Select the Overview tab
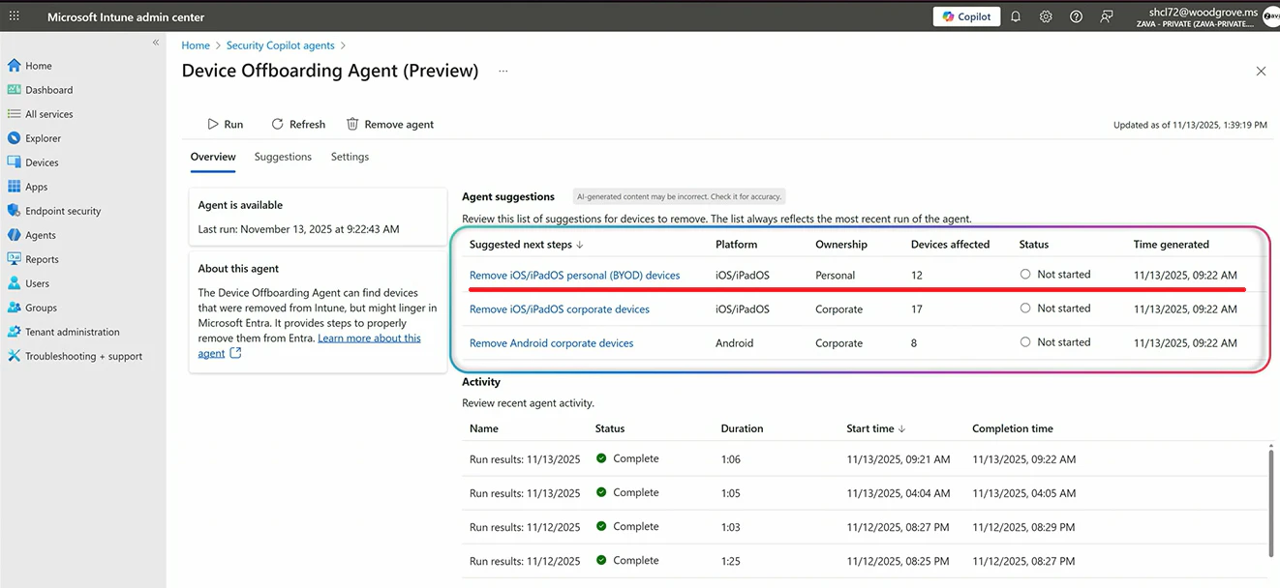Image resolution: width=1280 pixels, height=588 pixels. point(213,157)
